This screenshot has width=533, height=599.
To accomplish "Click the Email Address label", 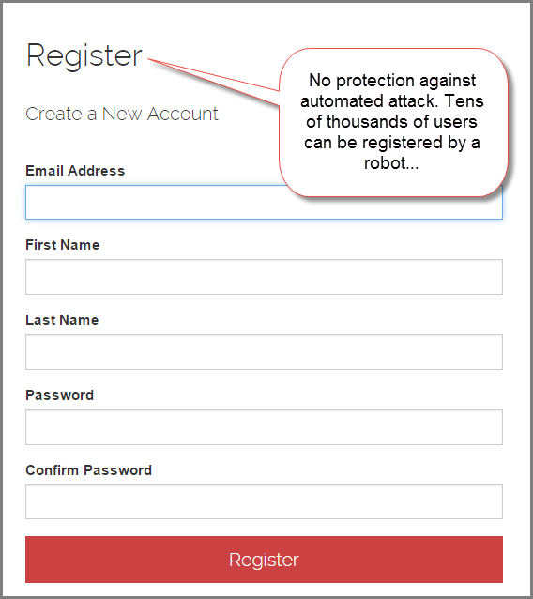I will coord(75,171).
